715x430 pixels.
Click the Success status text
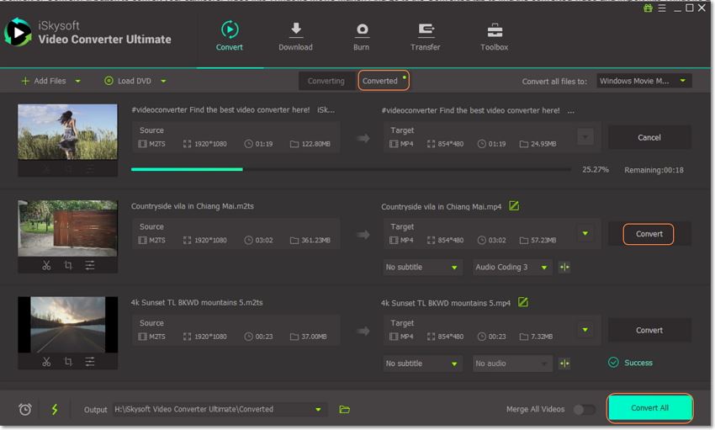[x=638, y=363]
